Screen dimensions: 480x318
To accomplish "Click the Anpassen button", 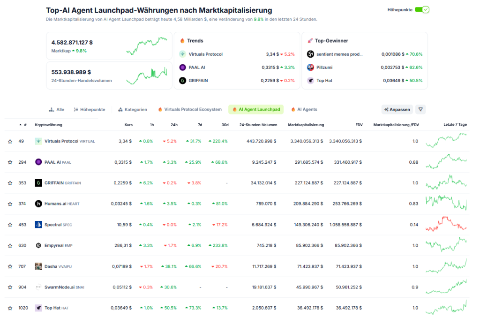I will [x=397, y=109].
